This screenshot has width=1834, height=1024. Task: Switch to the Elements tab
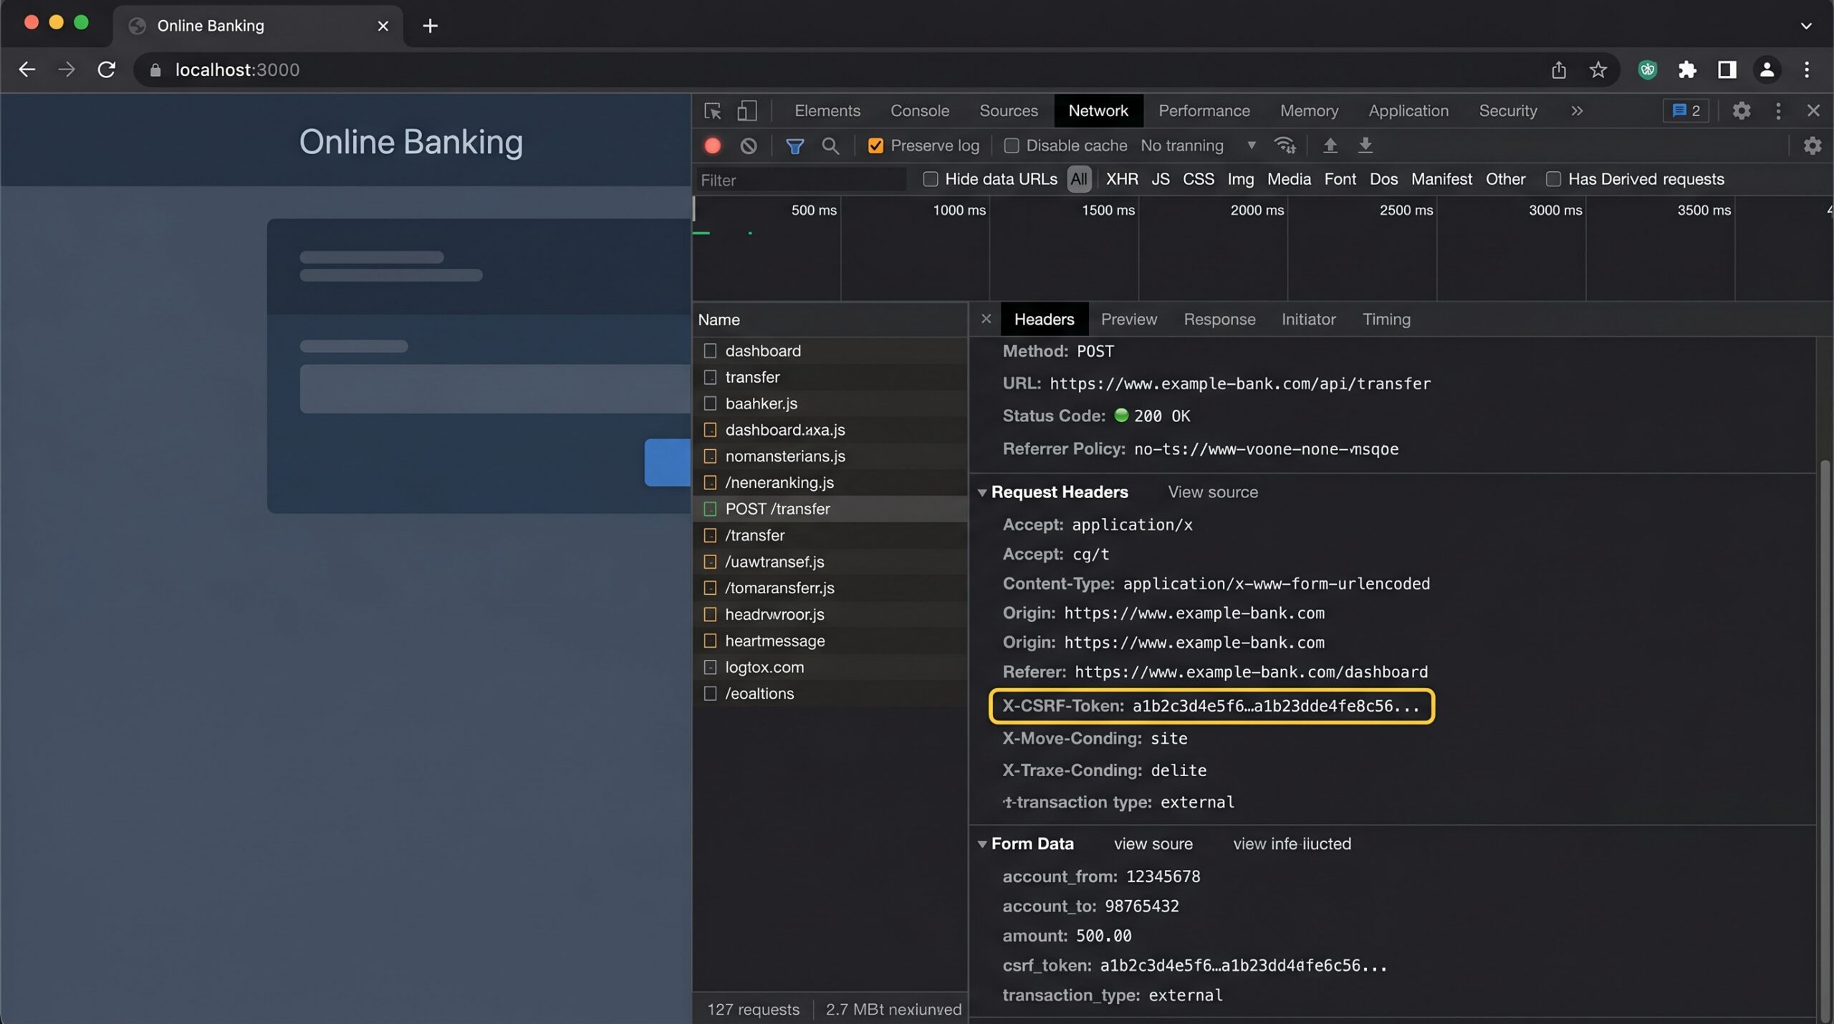827,110
